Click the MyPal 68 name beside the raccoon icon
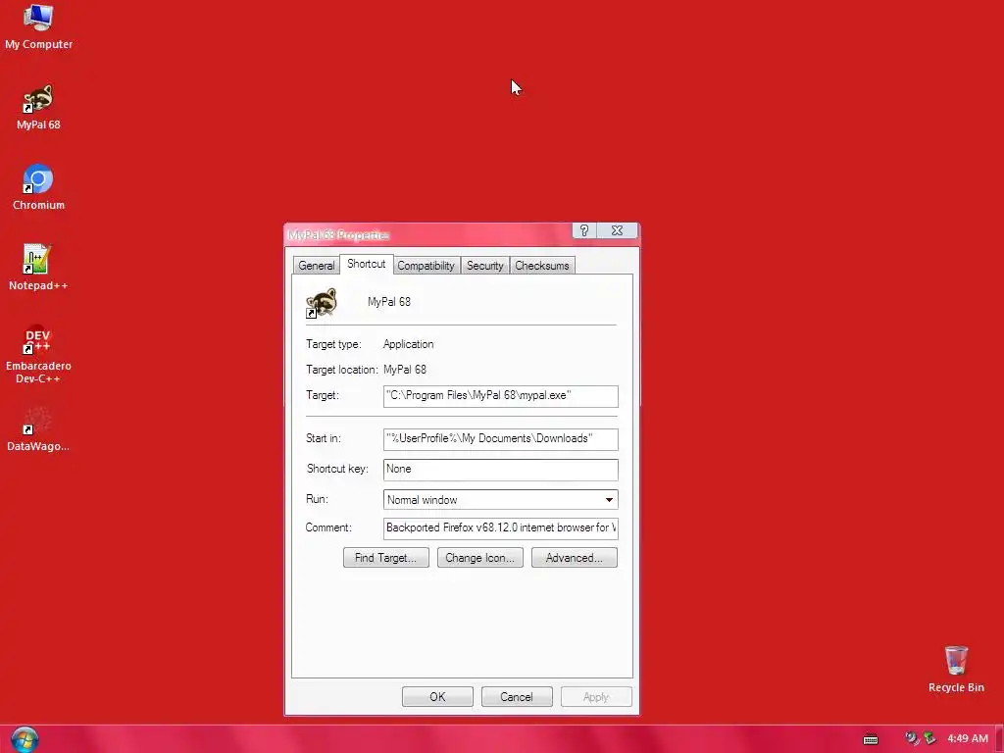This screenshot has height=753, width=1004. [x=389, y=302]
